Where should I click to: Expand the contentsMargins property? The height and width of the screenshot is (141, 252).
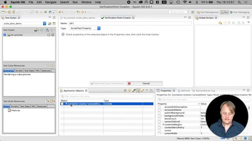[x=163, y=125]
